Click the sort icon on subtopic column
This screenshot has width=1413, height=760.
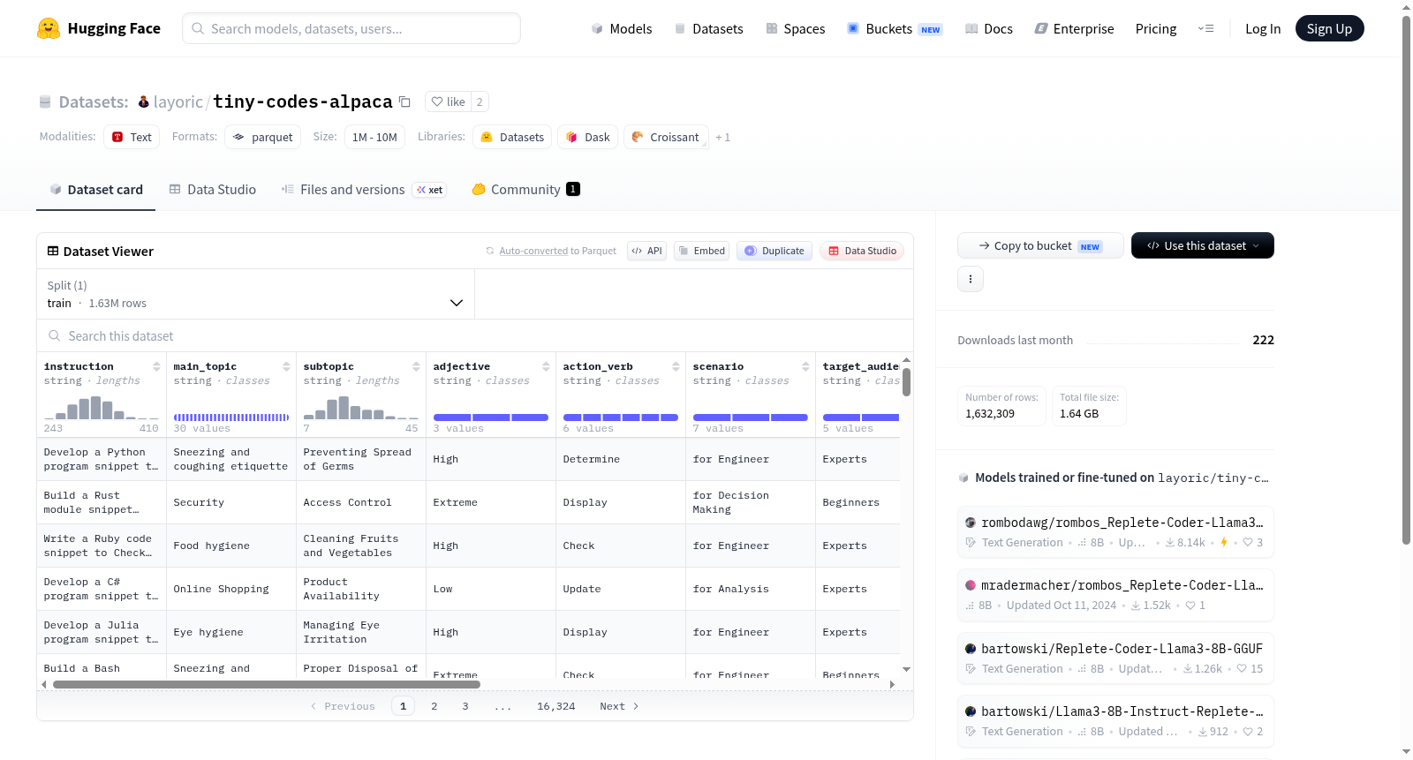(416, 366)
